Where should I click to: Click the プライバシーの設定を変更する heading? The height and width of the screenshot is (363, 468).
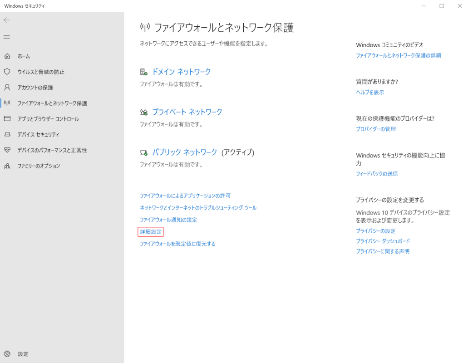[x=390, y=200]
